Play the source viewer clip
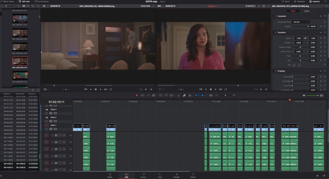This screenshot has width=329, height=179. (101, 89)
